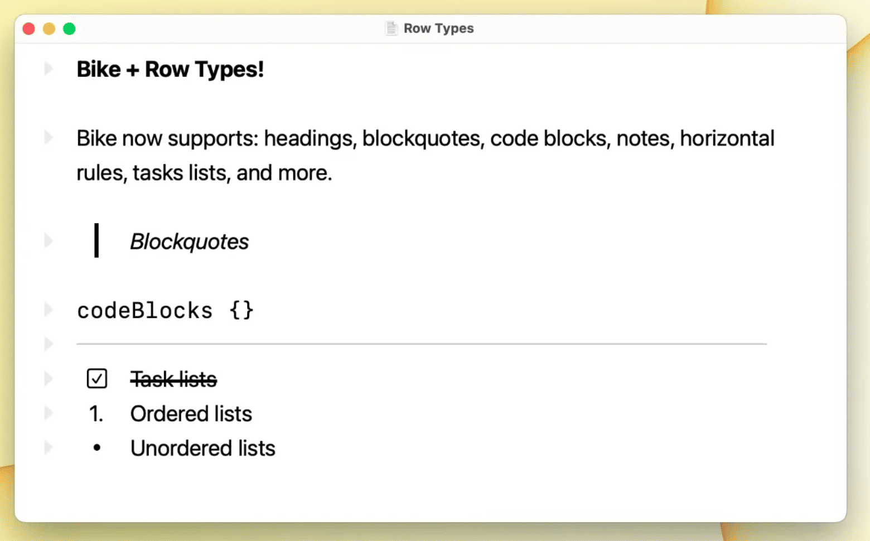Image resolution: width=870 pixels, height=541 pixels.
Task: Expand the Unordered lists row triangle
Action: [x=49, y=448]
